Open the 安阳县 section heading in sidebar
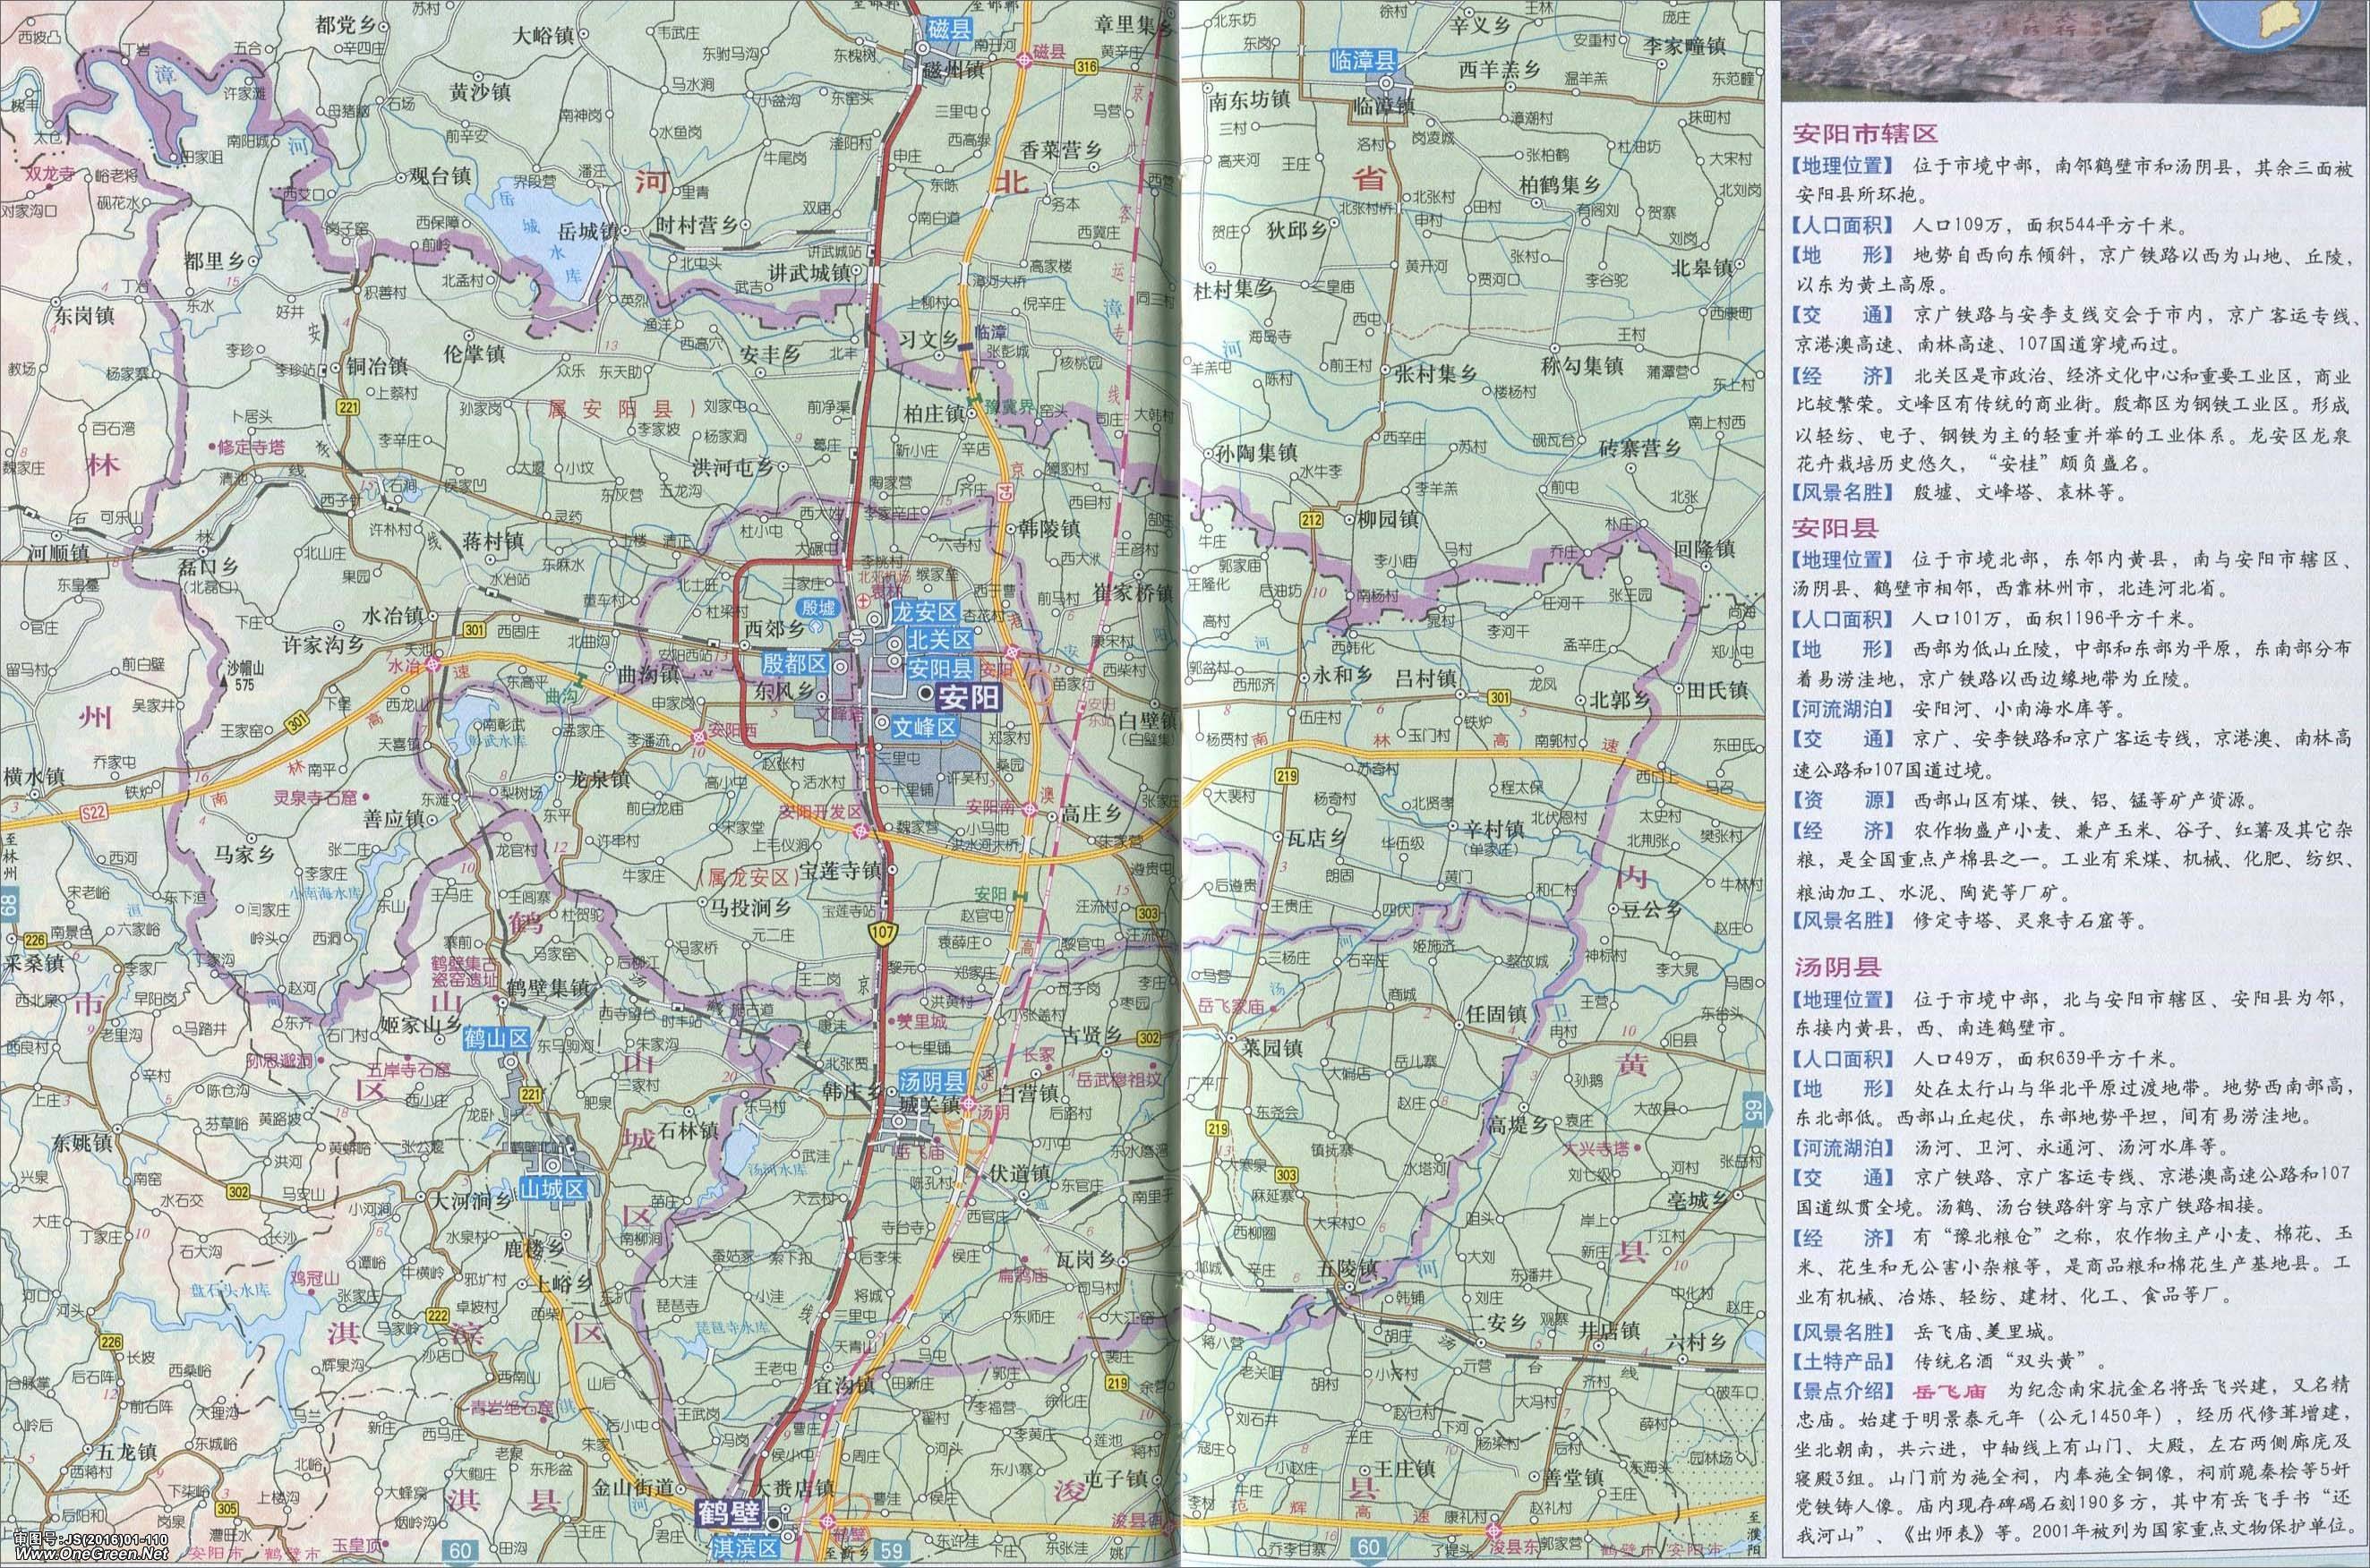This screenshot has width=2370, height=1568. click(1835, 527)
